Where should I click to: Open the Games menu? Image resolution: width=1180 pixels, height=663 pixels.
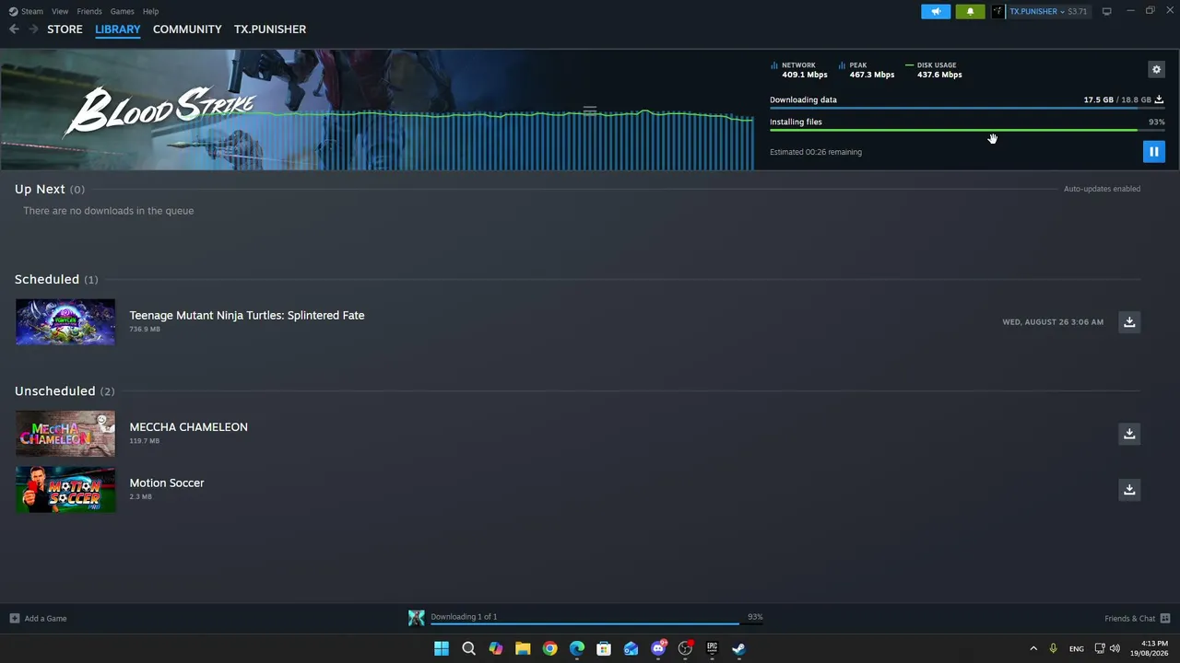click(122, 11)
